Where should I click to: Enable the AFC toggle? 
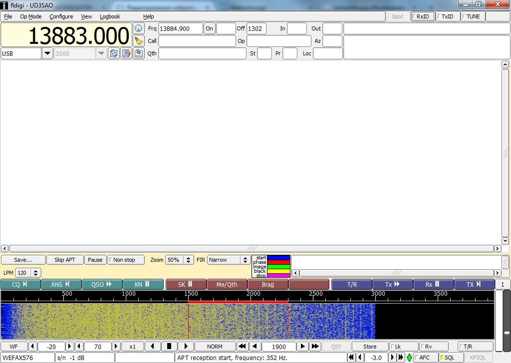(x=425, y=358)
